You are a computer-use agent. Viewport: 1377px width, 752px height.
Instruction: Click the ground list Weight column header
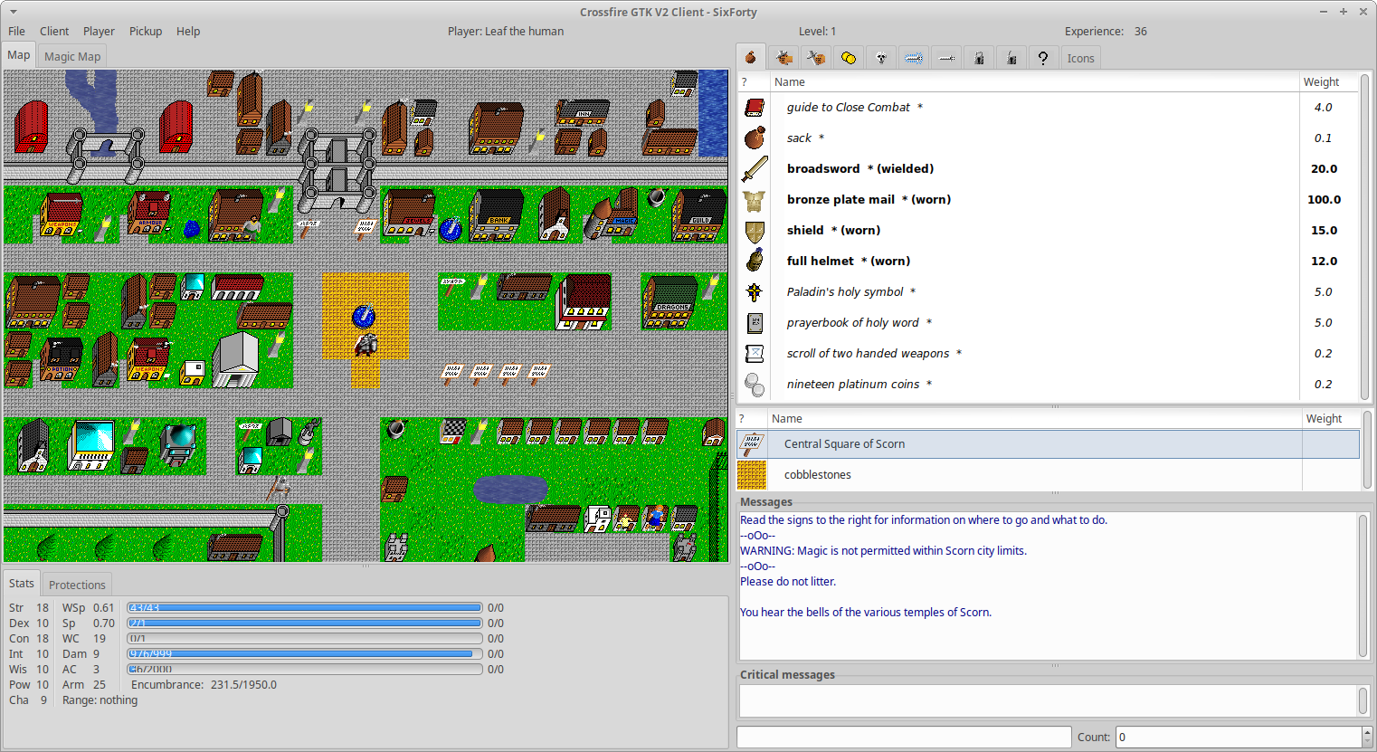[1331, 418]
